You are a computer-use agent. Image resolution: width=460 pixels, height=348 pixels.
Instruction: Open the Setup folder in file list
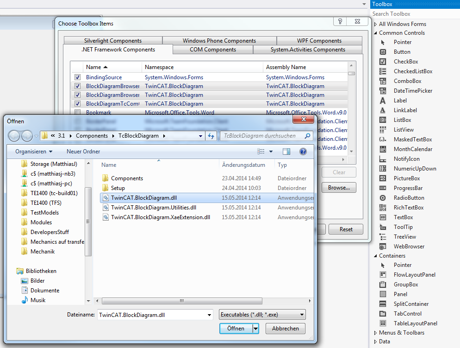[x=118, y=188]
